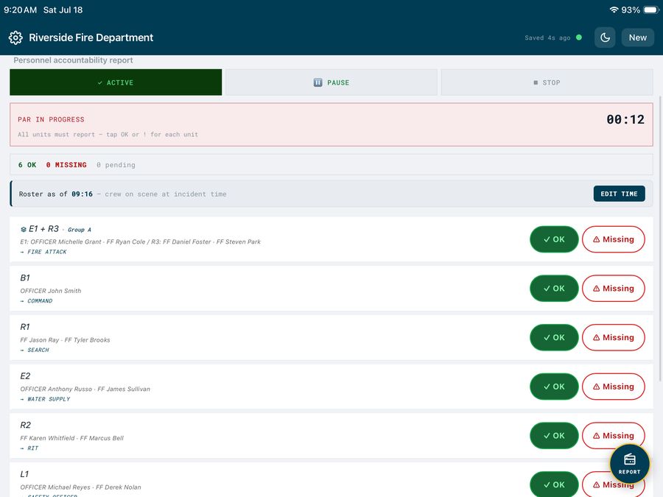The height and width of the screenshot is (497, 663).
Task: Tap the status bar clock 9:20 AM
Action: click(x=21, y=10)
